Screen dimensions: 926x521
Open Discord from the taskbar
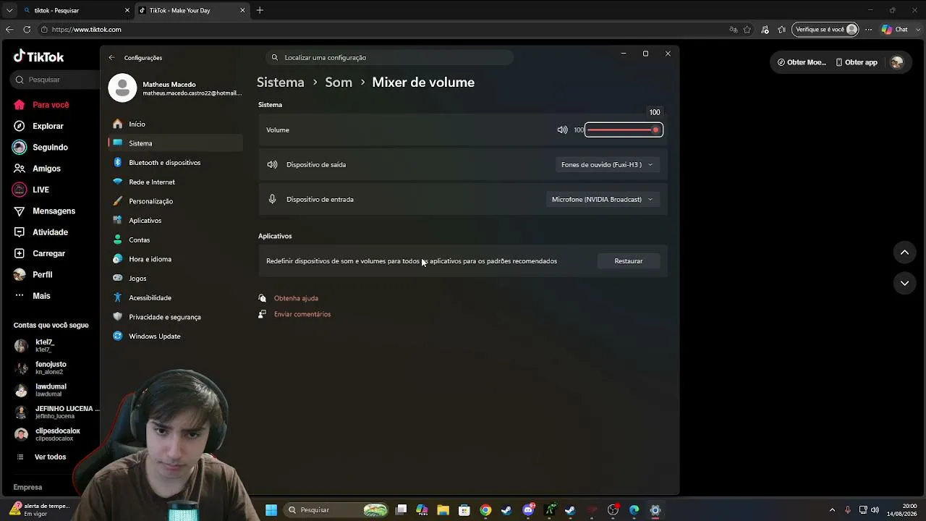tap(528, 510)
